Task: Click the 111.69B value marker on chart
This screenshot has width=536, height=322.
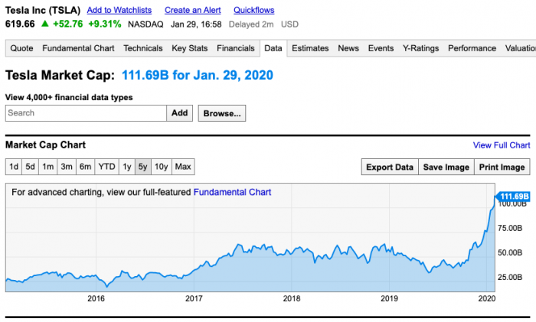Action: click(x=514, y=197)
